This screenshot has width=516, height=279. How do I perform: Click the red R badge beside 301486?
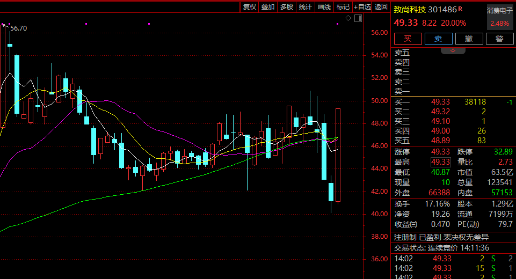[460, 9]
